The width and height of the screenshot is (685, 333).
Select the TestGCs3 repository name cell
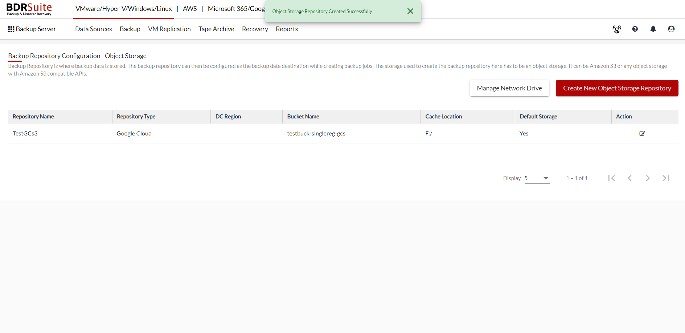pos(25,134)
